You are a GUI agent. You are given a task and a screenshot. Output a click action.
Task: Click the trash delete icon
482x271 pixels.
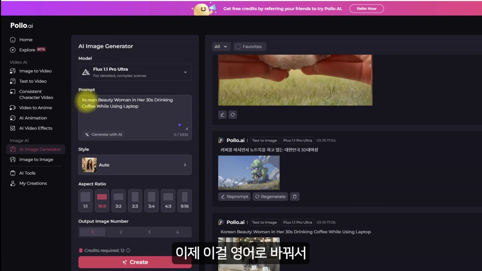(295, 196)
